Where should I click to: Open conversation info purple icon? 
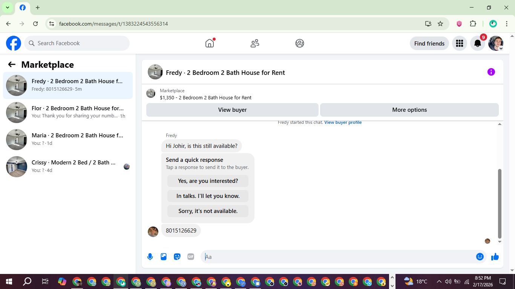pos(491,72)
